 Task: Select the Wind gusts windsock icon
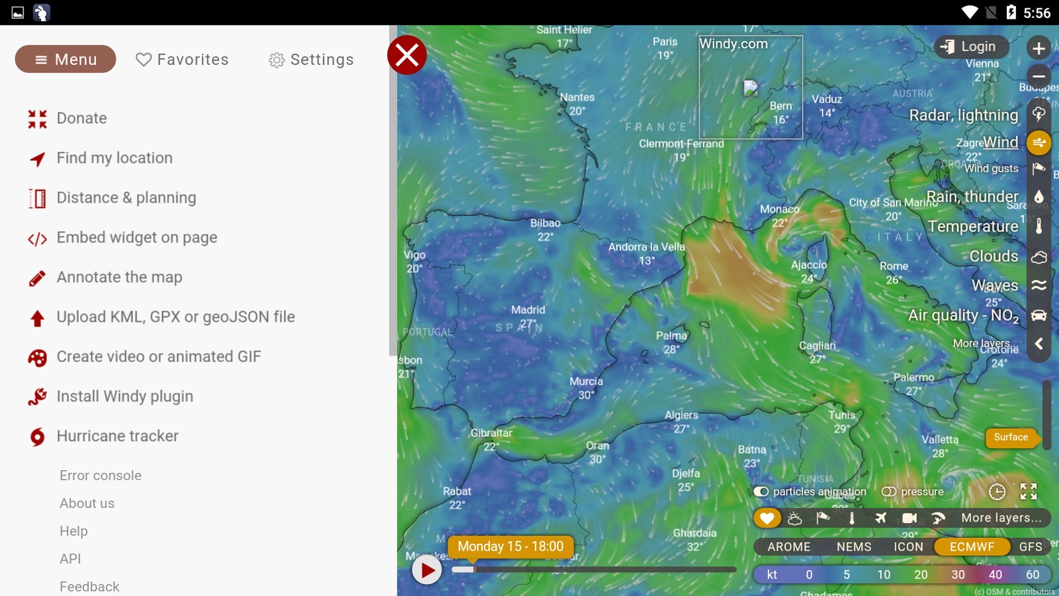tap(1039, 169)
